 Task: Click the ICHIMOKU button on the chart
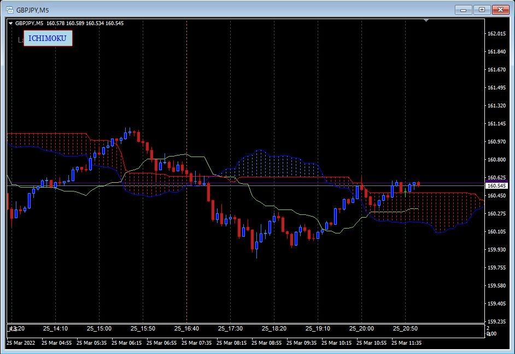(x=47, y=39)
